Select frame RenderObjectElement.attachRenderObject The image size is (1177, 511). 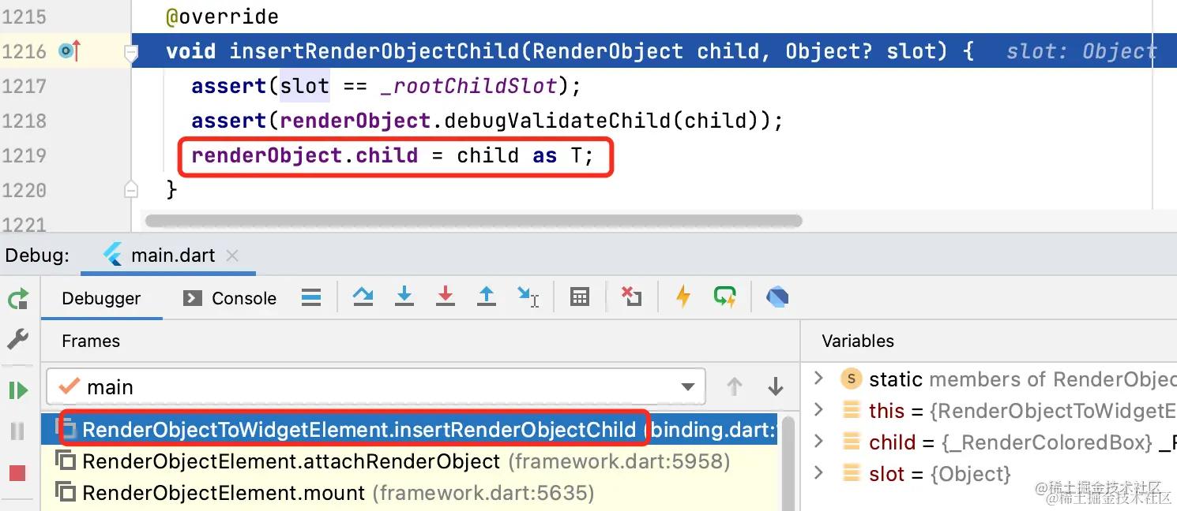click(x=409, y=461)
